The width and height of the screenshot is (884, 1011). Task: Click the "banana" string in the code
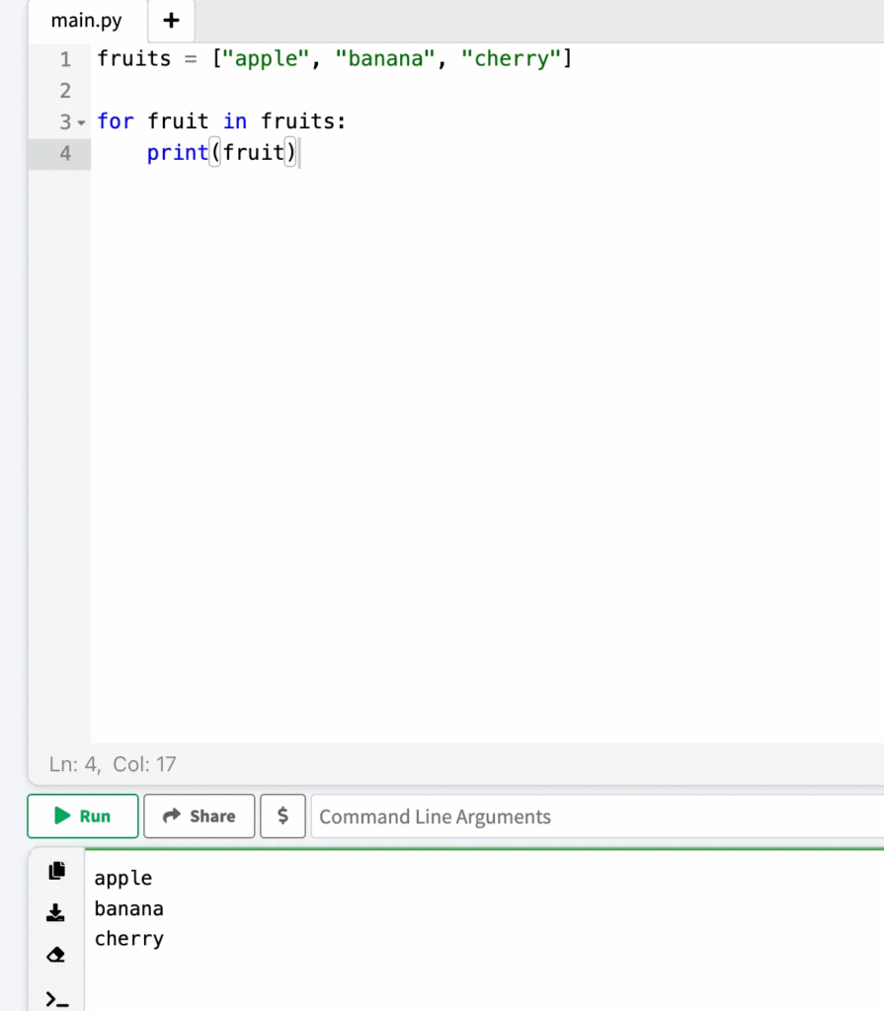(385, 58)
